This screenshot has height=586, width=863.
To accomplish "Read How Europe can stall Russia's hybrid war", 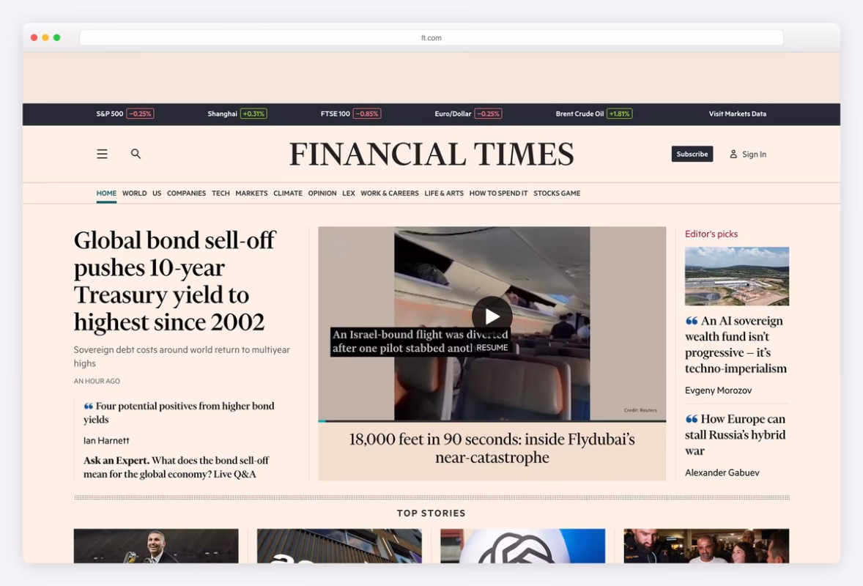I will point(735,434).
